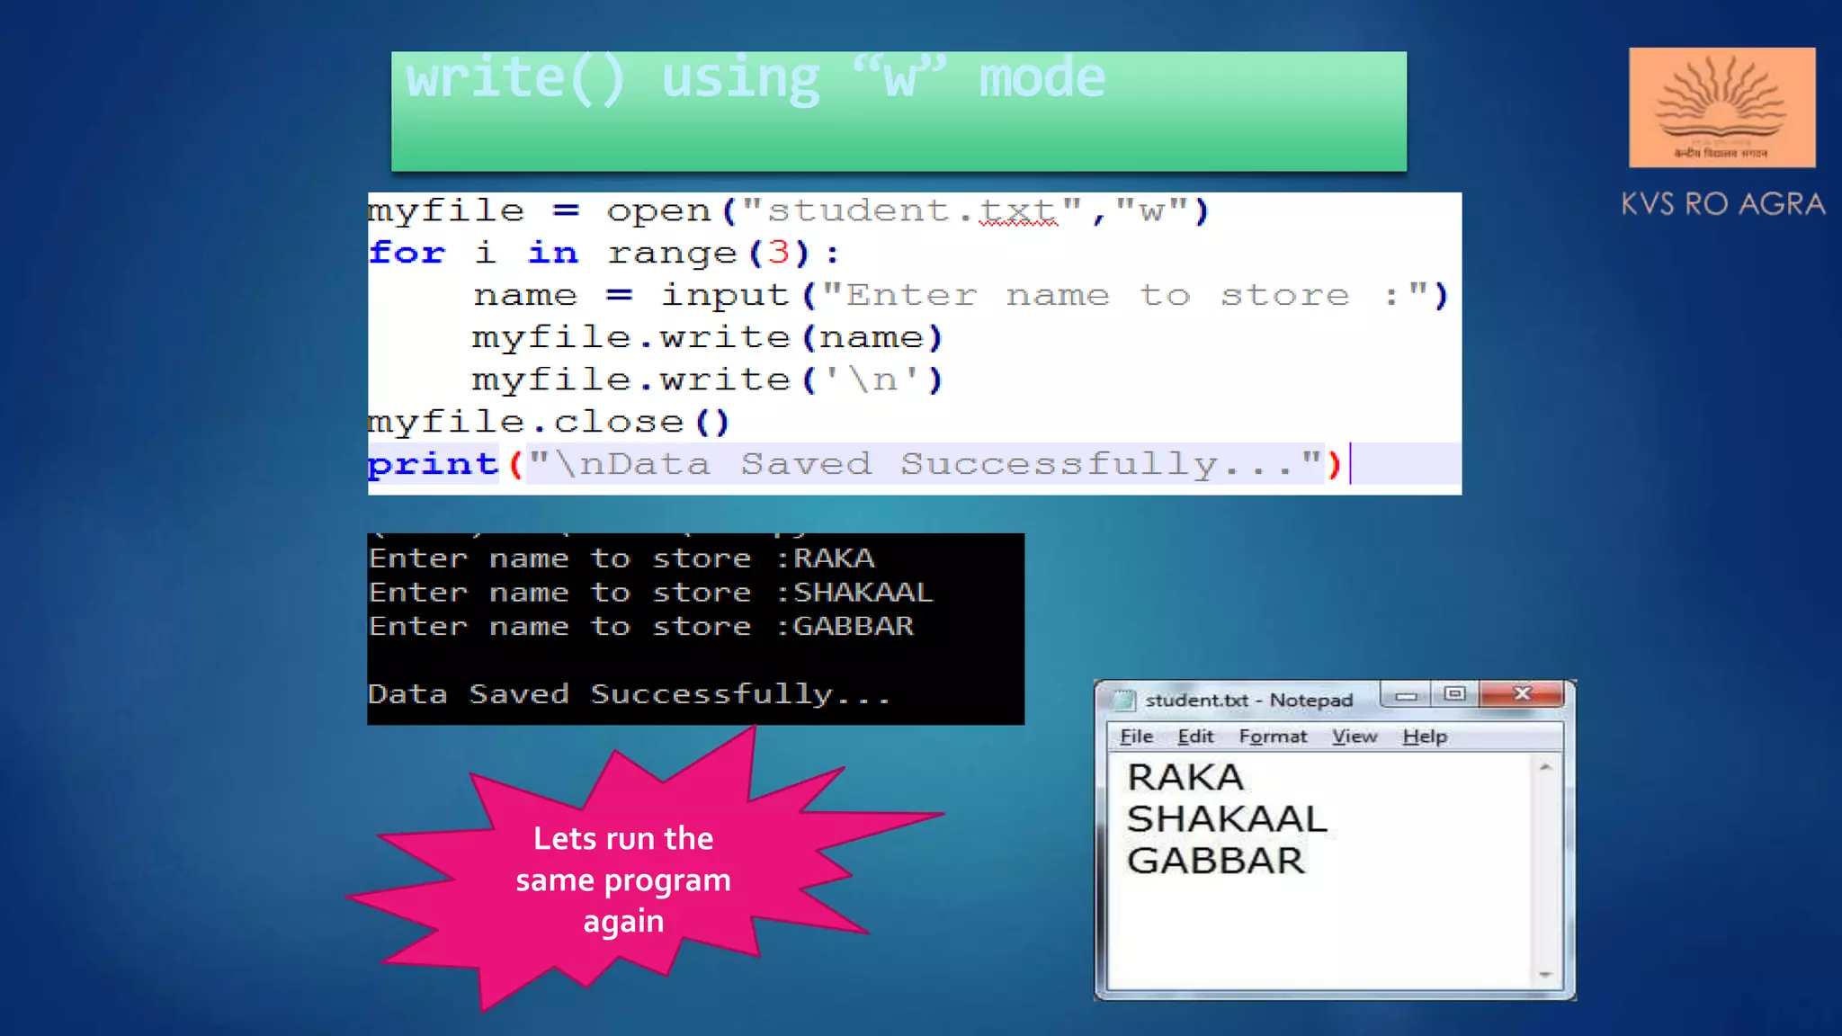
Task: Open the View menu in Notepad
Action: [x=1354, y=737]
